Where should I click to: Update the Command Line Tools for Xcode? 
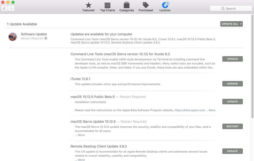click(232, 59)
